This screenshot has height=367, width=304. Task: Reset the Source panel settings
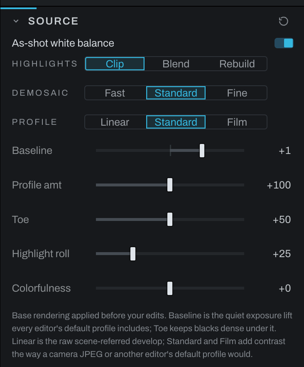click(x=283, y=21)
